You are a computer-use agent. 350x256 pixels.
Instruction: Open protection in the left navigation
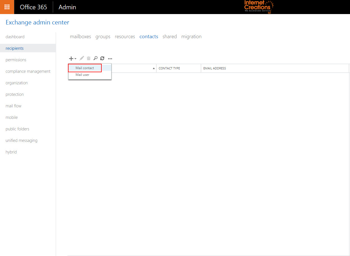coord(15,94)
